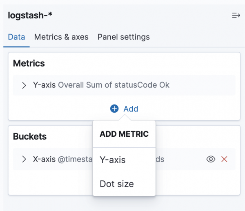Collapse the logstash-* editor sidebar
This screenshot has width=245, height=211.
tap(236, 16)
